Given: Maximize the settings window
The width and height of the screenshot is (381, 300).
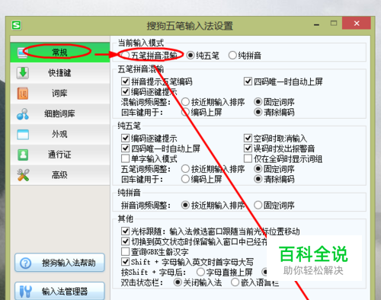Looking at the screenshot, I should 334,24.
